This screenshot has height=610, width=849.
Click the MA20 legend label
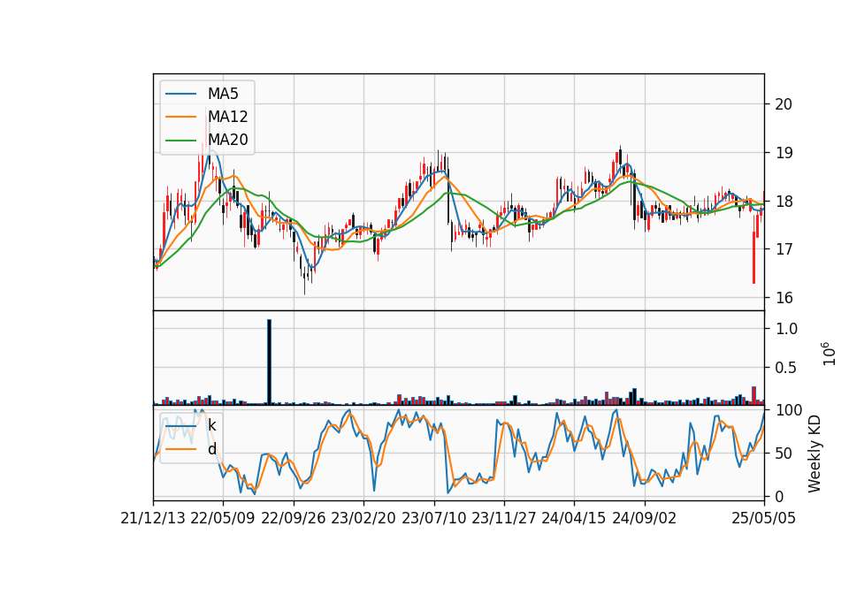coord(227,140)
